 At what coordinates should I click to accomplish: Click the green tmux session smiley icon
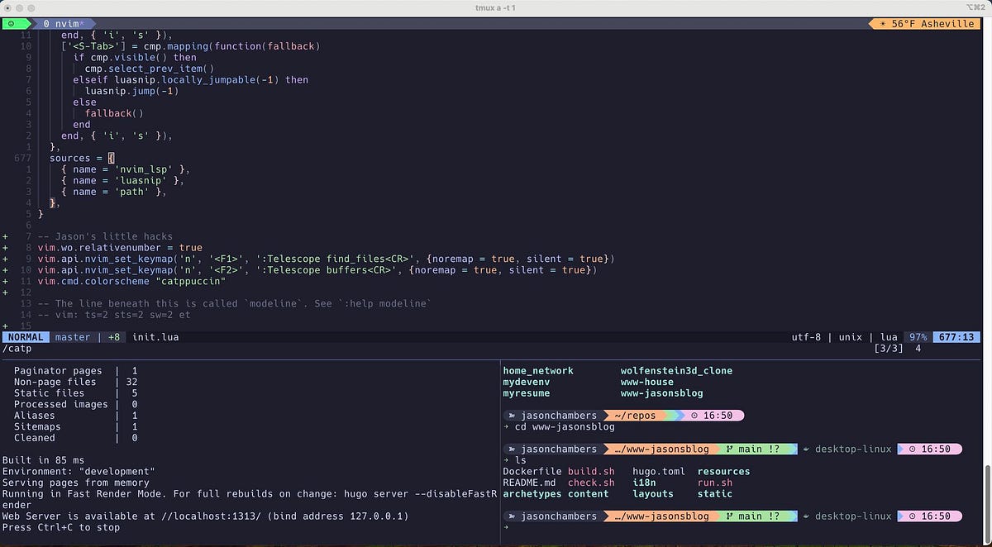tap(10, 24)
